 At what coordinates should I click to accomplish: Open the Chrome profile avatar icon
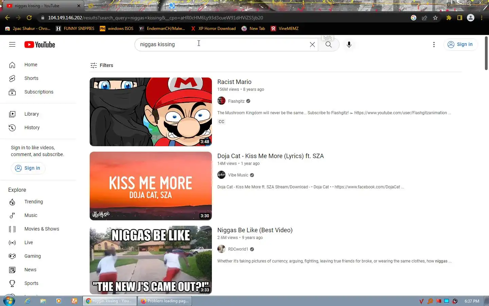pos(471,18)
